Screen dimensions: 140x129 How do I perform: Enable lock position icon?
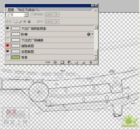click(25, 21)
